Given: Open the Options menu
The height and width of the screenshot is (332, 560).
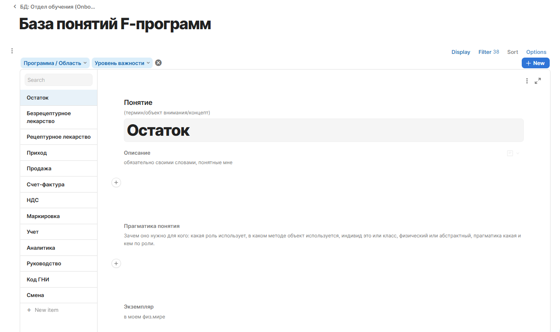Looking at the screenshot, I should coord(536,52).
